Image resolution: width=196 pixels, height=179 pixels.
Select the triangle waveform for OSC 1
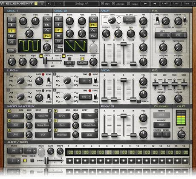point(47,31)
